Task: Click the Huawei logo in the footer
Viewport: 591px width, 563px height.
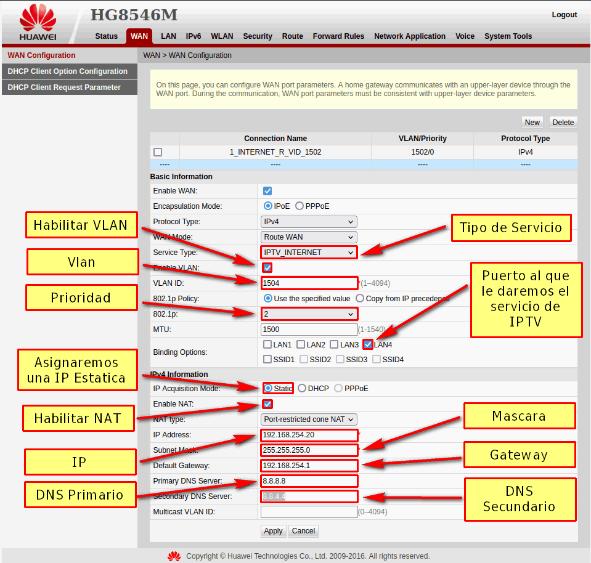Action: [x=174, y=556]
